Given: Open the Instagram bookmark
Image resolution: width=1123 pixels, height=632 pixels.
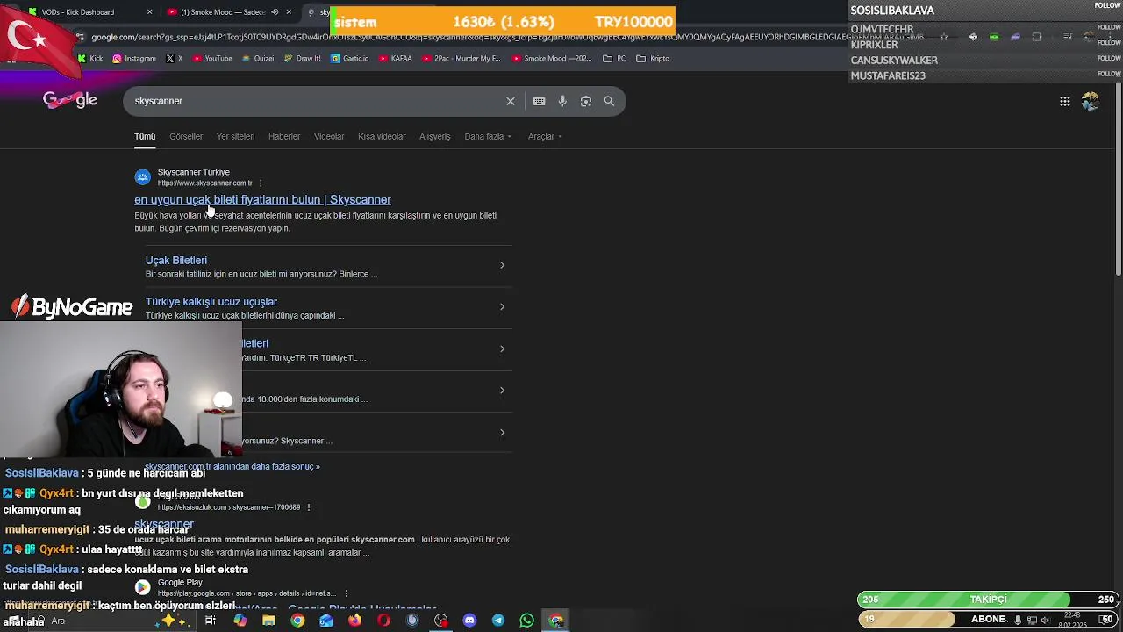Looking at the screenshot, I should pyautogui.click(x=134, y=58).
